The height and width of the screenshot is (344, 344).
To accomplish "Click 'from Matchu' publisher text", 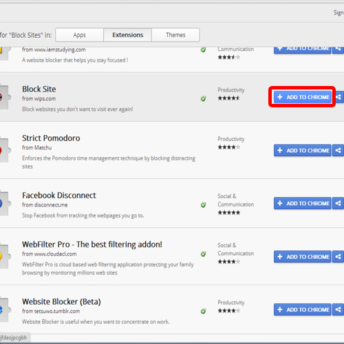I will pos(36,147).
